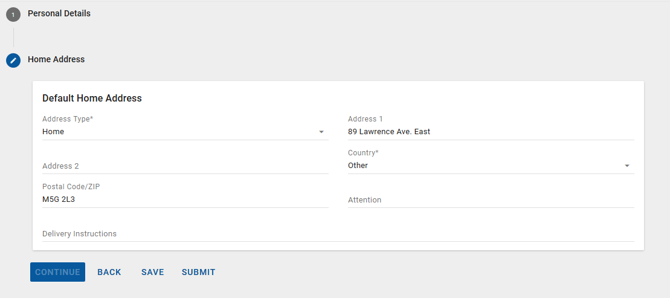Edit the Postal Code/ZIP field
This screenshot has height=298, width=670.
tap(185, 199)
